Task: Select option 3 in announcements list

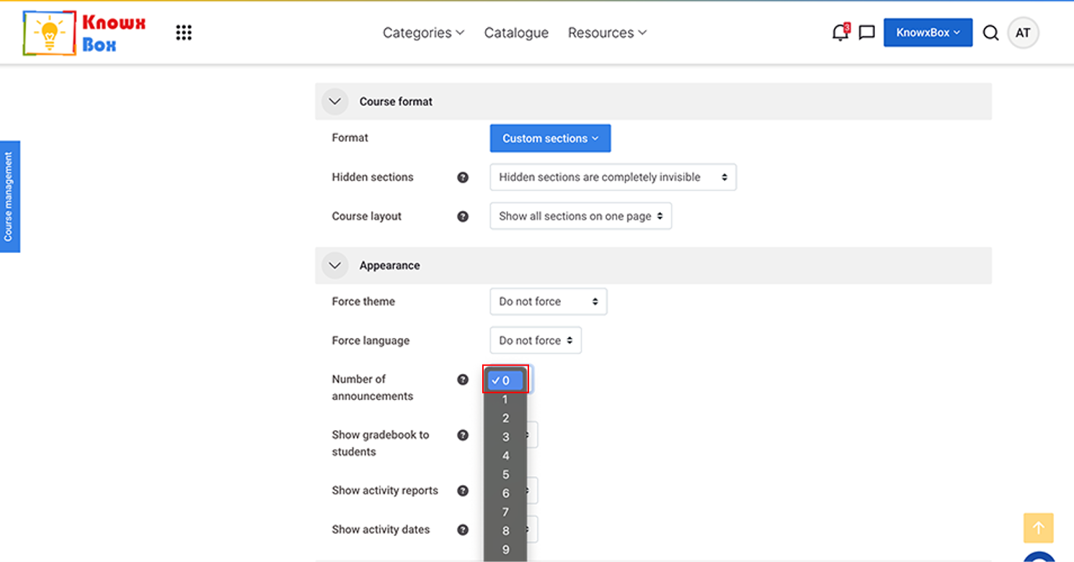Action: point(505,437)
